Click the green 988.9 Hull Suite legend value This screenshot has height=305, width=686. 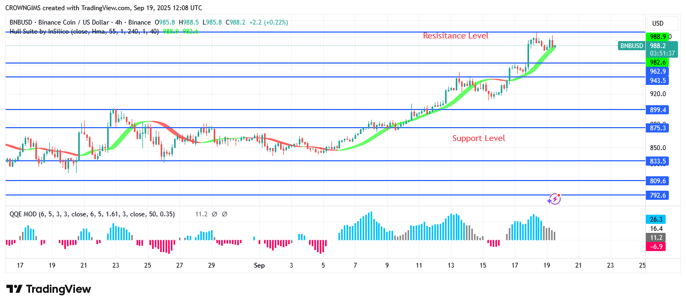[171, 32]
